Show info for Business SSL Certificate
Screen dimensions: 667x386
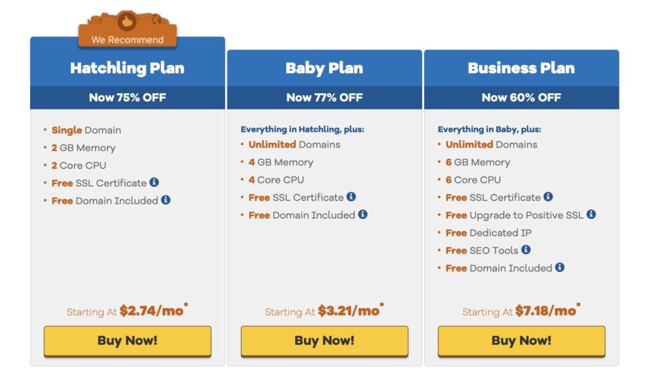pyautogui.click(x=548, y=197)
